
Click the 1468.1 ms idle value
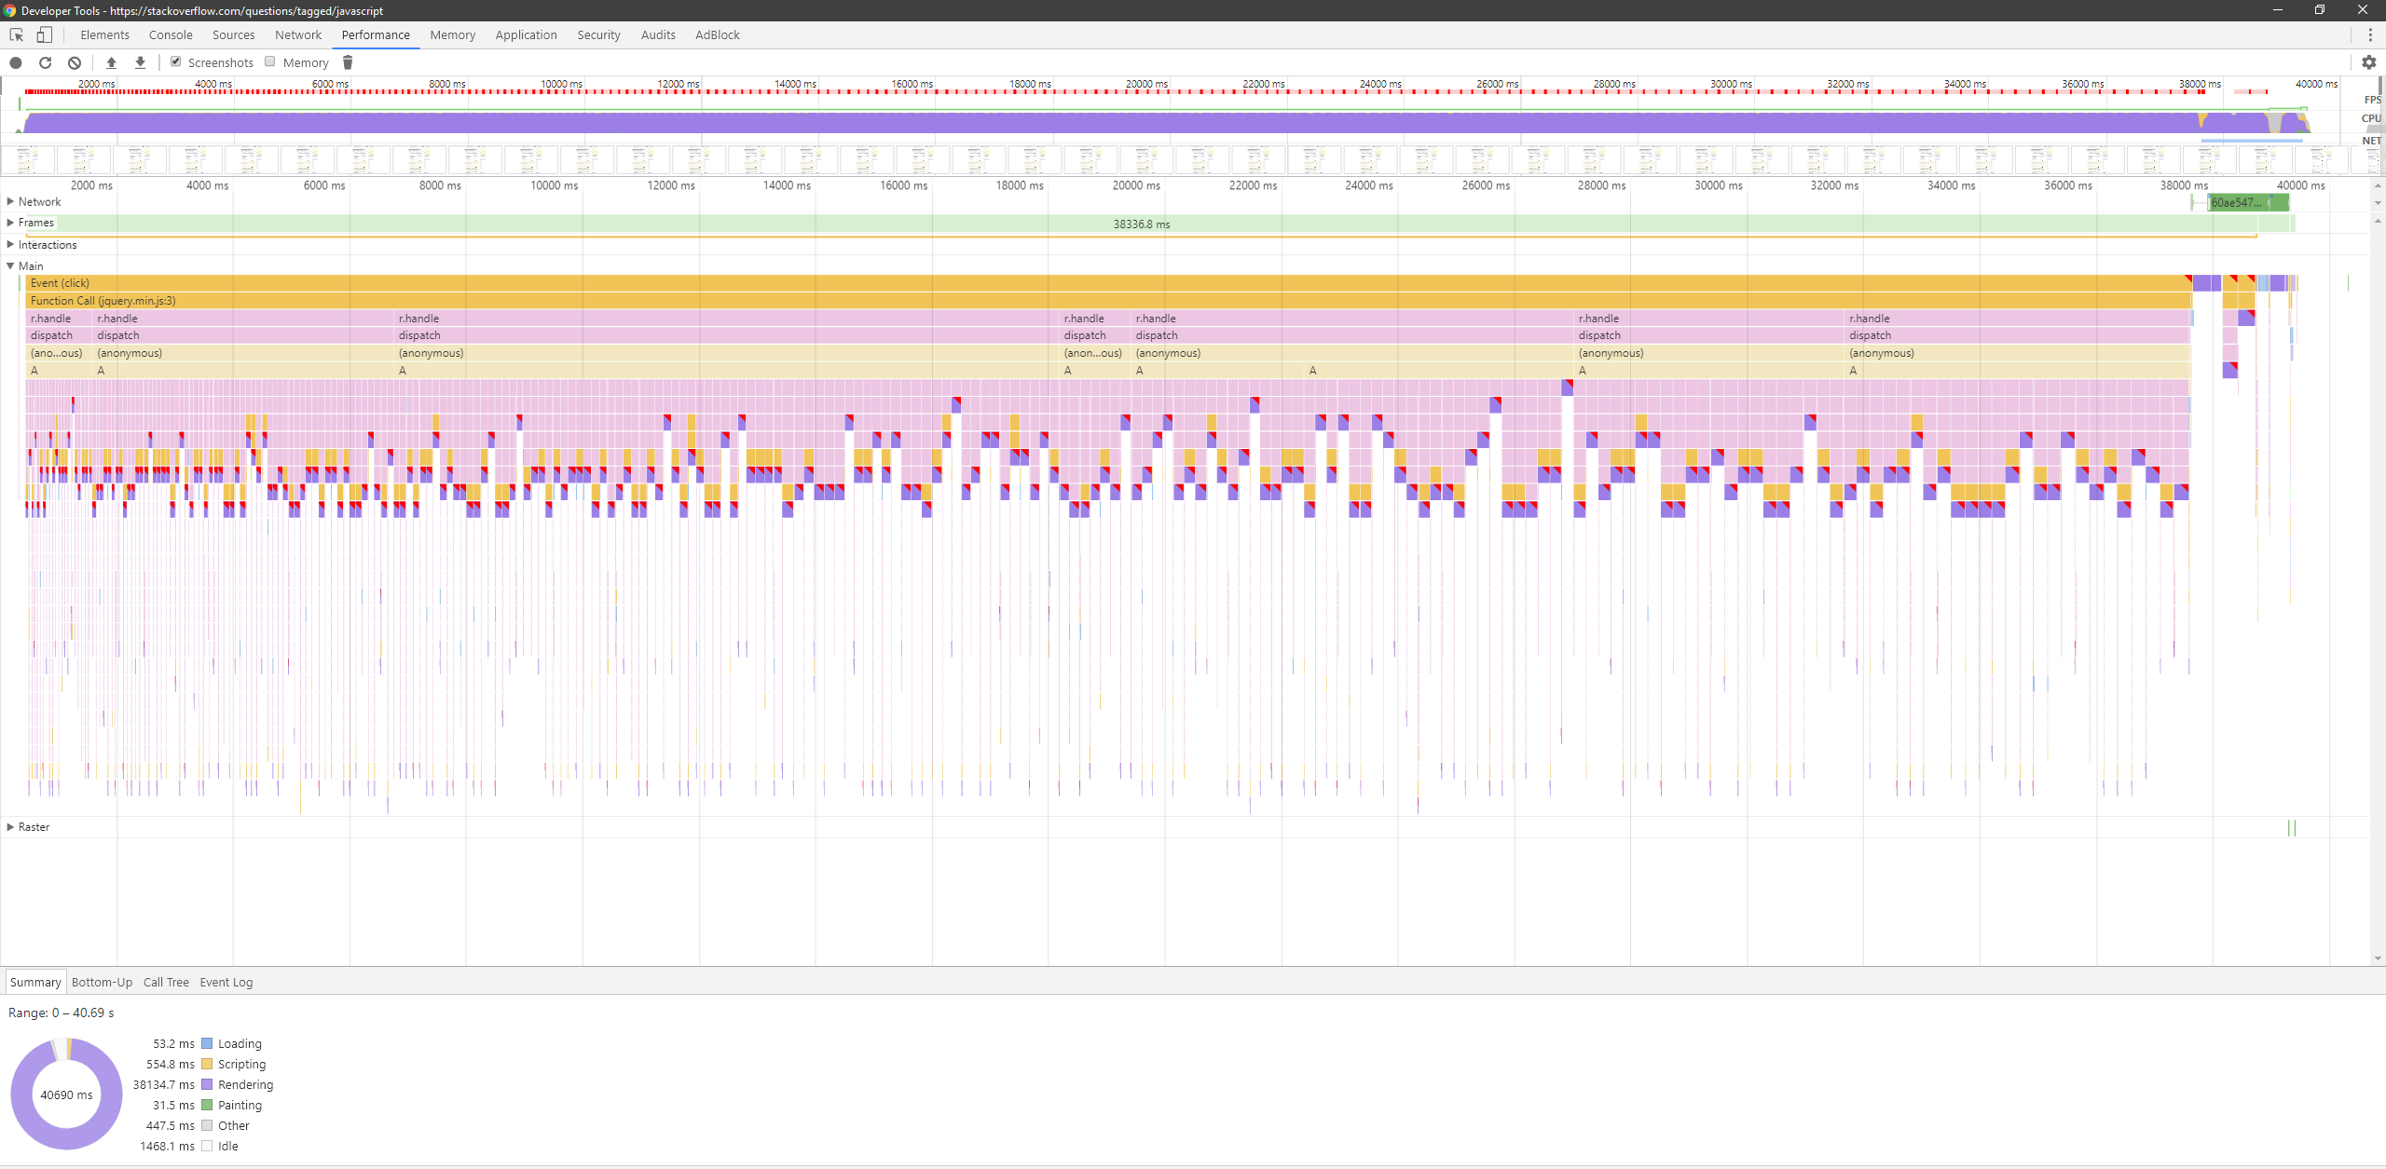pos(167,1146)
